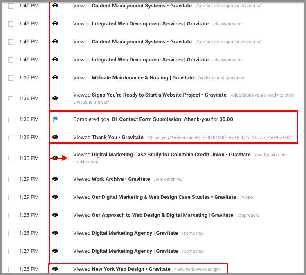Click /company/ path on the 1:27 PM row
Screen dimensions: 306x275
pyautogui.click(x=193, y=251)
